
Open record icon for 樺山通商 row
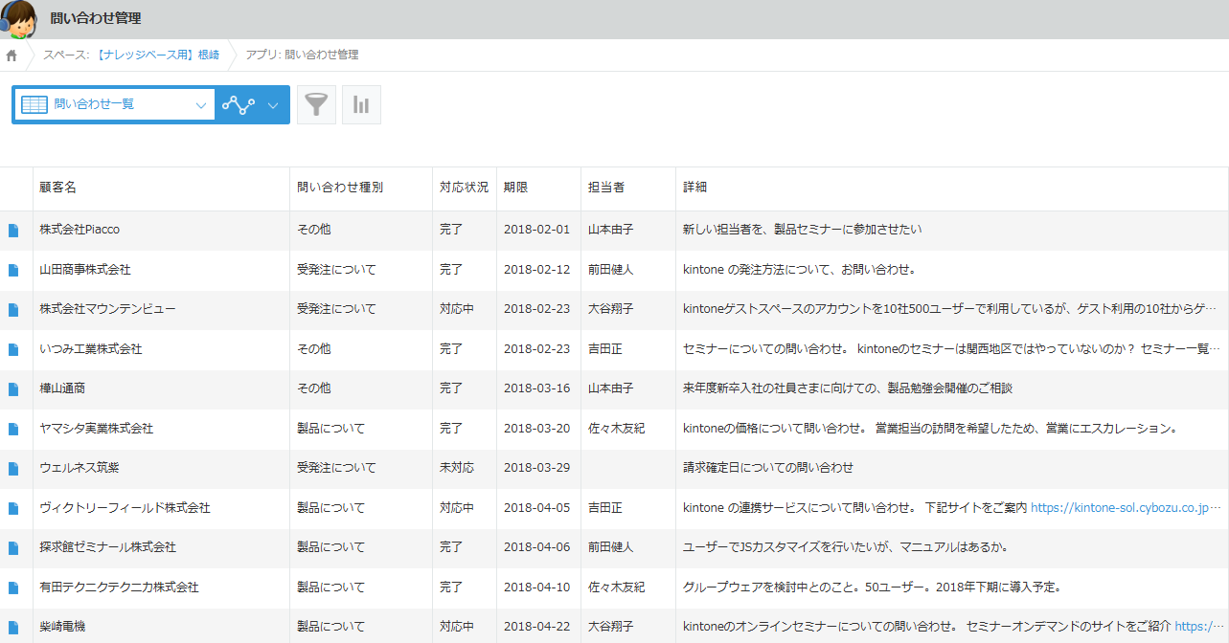pos(13,389)
